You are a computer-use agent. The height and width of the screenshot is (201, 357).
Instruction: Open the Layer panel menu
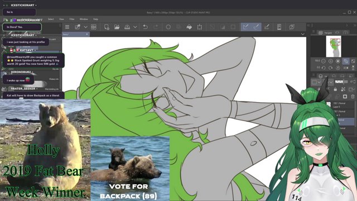[x=313, y=75]
